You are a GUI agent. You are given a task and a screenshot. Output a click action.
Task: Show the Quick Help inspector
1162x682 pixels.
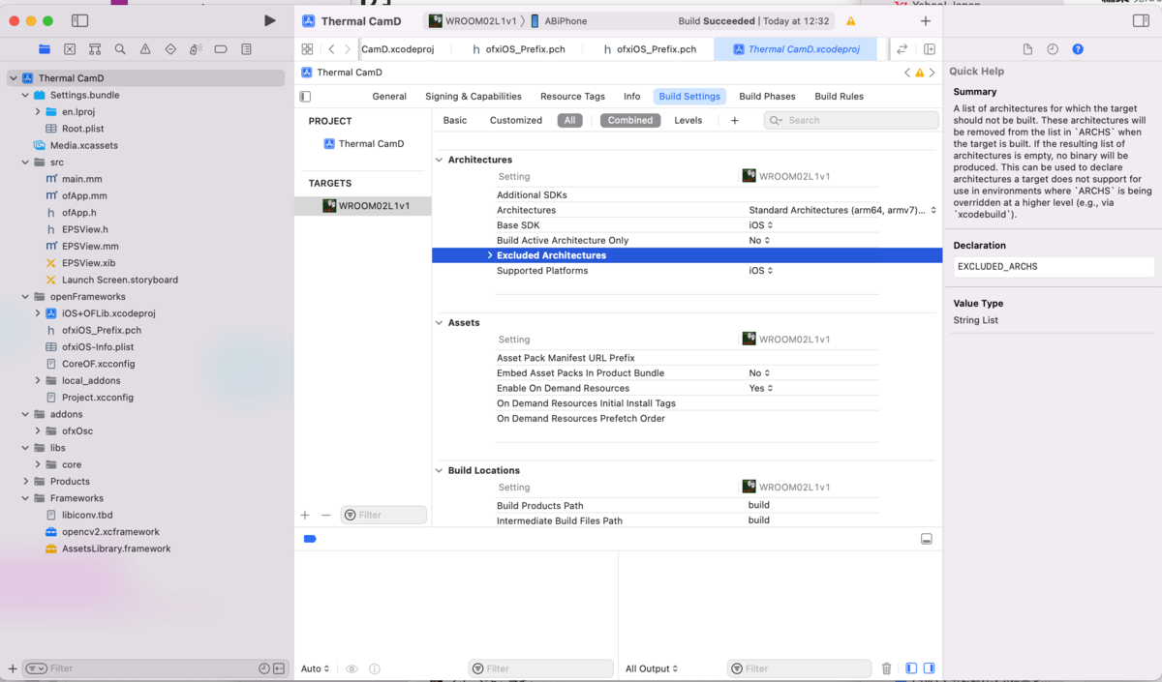tap(1078, 49)
